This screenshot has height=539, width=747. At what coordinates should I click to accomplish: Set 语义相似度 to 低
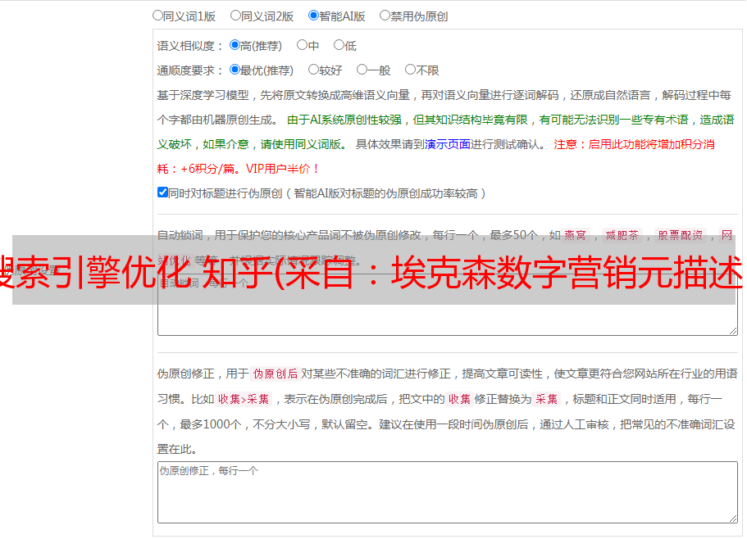[x=339, y=45]
